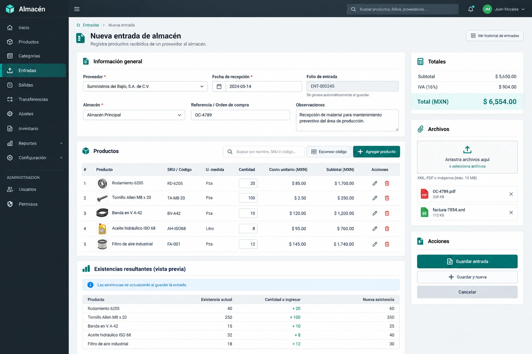Click Guardar entrada button

[467, 261]
